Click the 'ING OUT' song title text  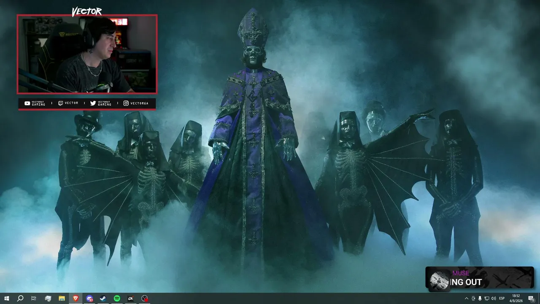(466, 282)
